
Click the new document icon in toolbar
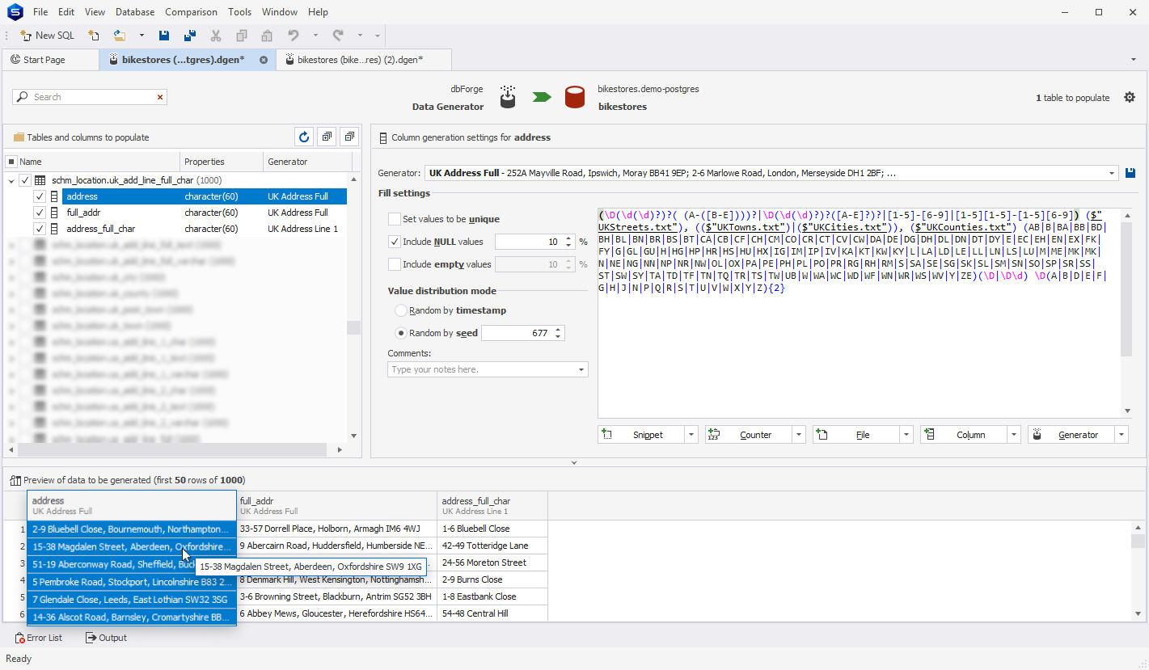coord(94,36)
